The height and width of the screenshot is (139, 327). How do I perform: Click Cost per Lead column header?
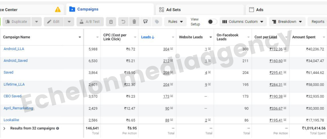(266, 37)
